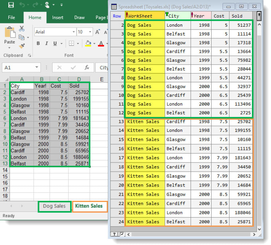Click the Paste clipboard icon
The width and height of the screenshot is (271, 245).
[10, 32]
